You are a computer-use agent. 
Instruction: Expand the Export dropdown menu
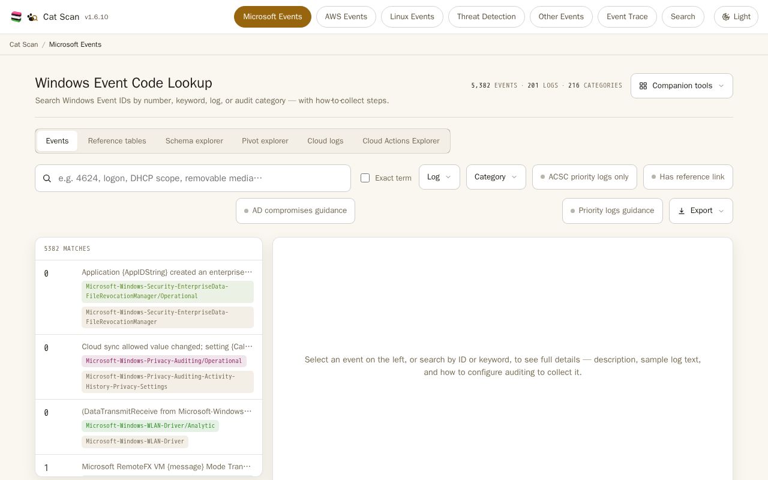(701, 211)
